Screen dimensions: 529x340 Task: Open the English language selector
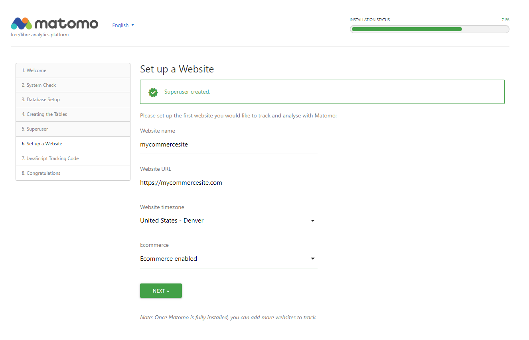click(x=123, y=25)
